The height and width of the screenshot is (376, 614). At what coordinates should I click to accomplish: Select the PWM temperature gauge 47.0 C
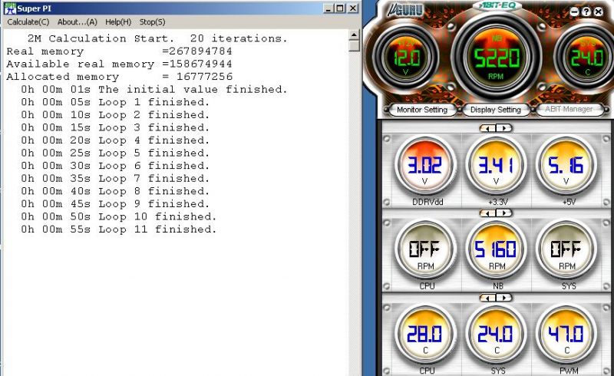pyautogui.click(x=566, y=335)
